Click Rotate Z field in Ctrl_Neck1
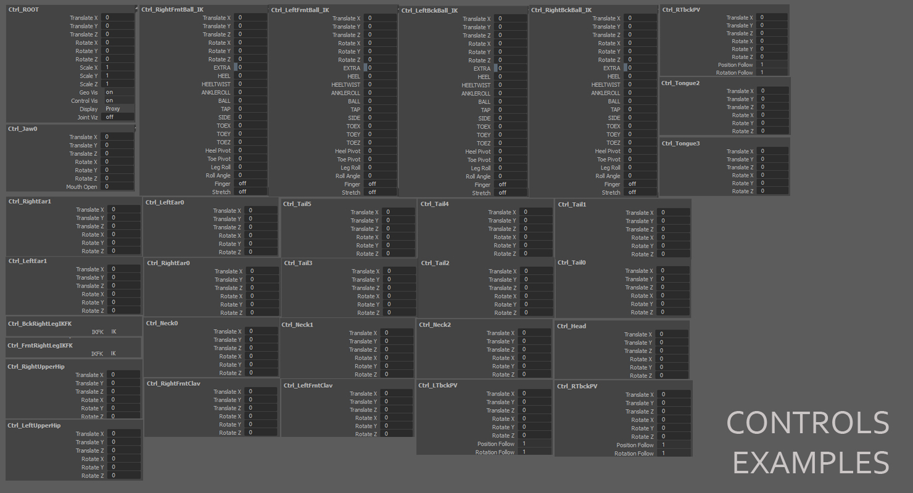The image size is (913, 493). click(x=398, y=374)
